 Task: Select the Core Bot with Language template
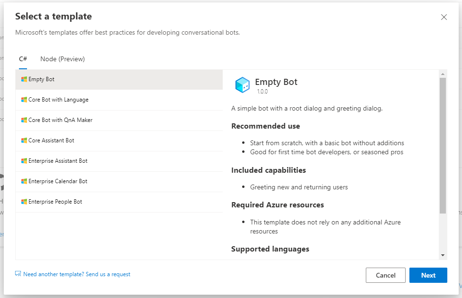click(x=58, y=100)
